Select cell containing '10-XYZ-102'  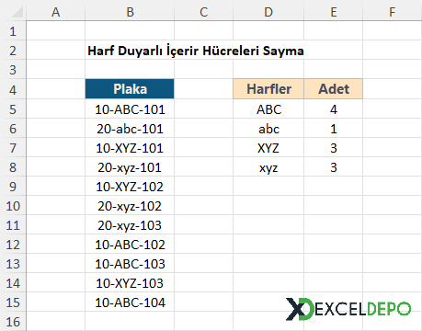click(130, 187)
